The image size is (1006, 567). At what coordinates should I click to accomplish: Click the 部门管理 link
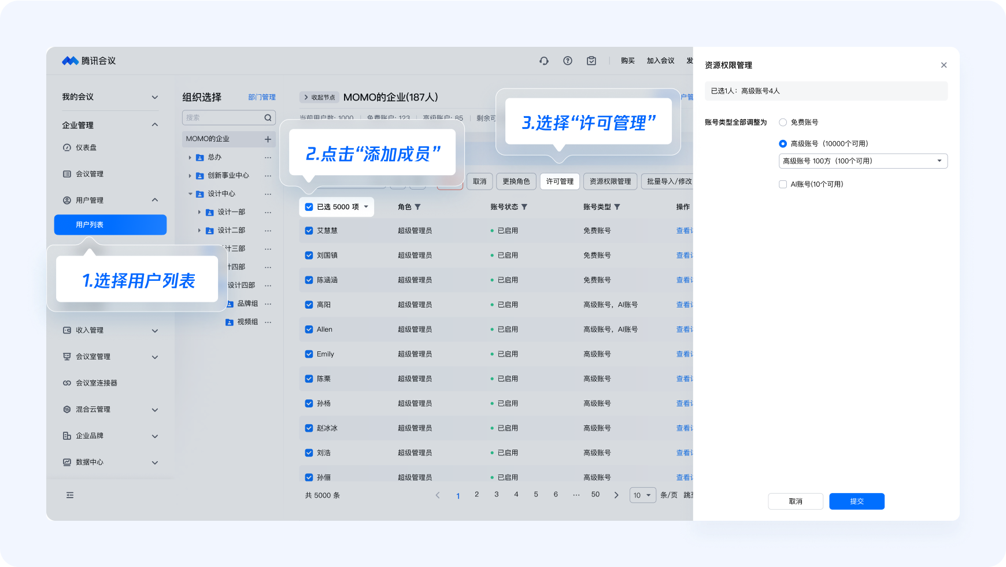tap(261, 98)
